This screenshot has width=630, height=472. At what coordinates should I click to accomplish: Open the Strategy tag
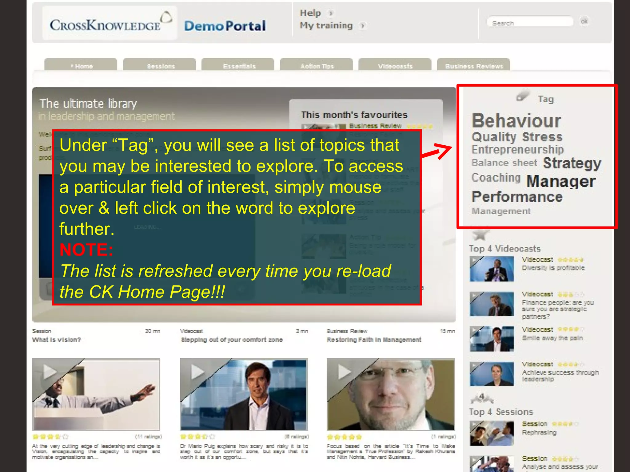(x=572, y=163)
